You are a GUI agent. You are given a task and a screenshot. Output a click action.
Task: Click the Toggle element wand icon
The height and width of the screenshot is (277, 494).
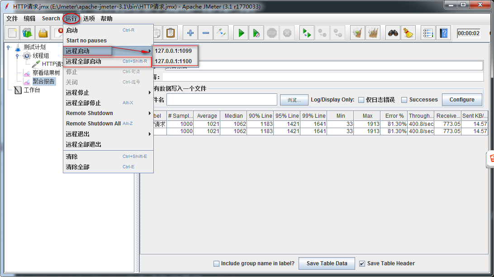click(x=221, y=33)
